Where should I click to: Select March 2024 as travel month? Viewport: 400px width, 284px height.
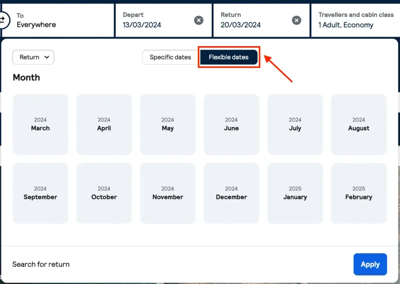click(x=40, y=124)
